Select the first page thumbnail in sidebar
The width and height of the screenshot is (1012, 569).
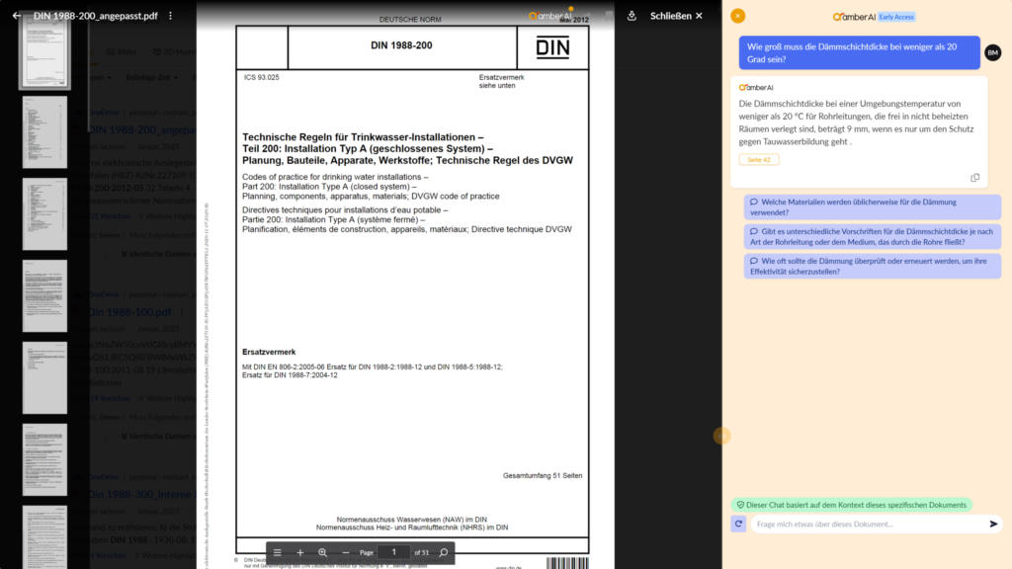coord(44,54)
